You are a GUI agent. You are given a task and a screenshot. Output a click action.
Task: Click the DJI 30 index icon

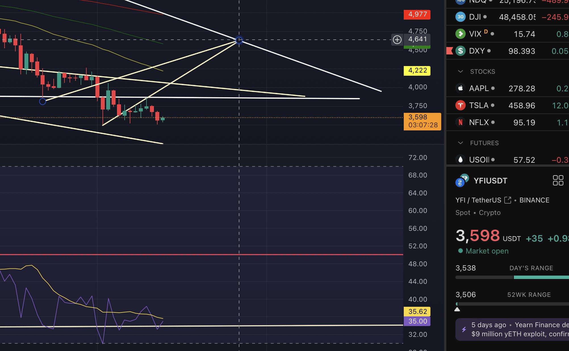[x=460, y=17]
